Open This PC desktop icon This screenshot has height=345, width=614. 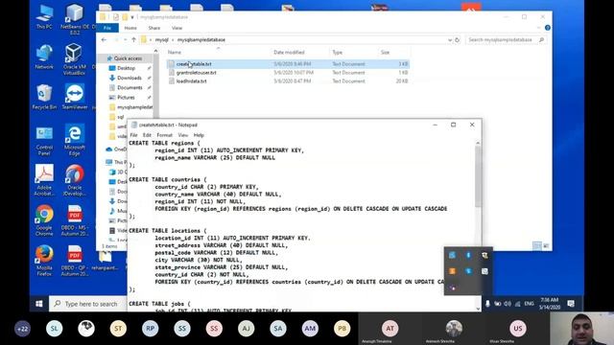pyautogui.click(x=44, y=17)
